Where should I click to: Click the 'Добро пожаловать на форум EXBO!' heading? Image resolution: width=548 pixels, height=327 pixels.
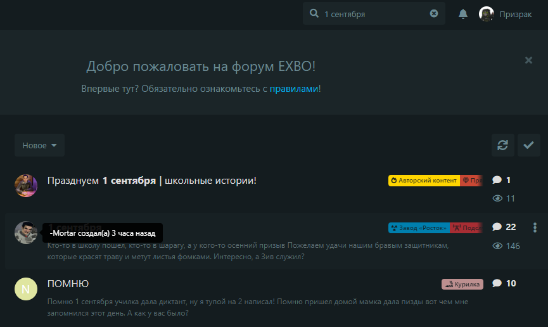point(201,66)
